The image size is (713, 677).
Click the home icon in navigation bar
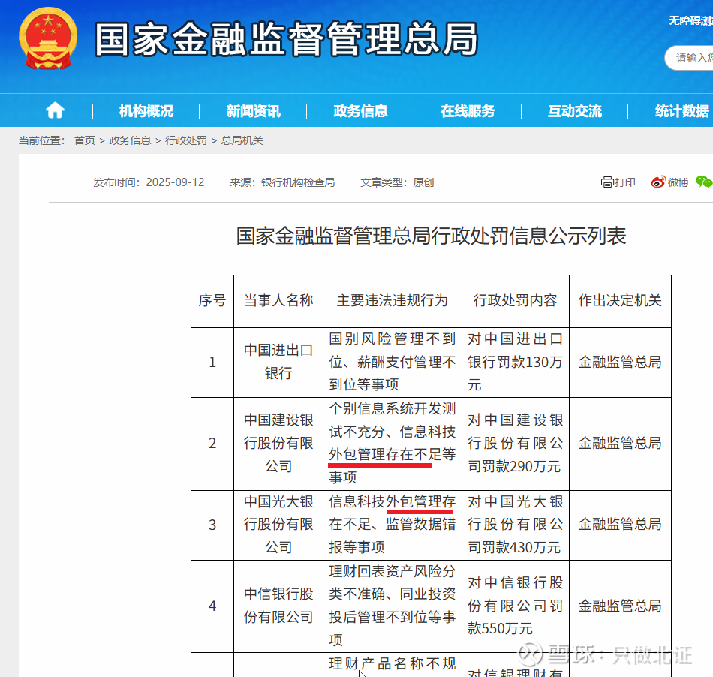55,110
